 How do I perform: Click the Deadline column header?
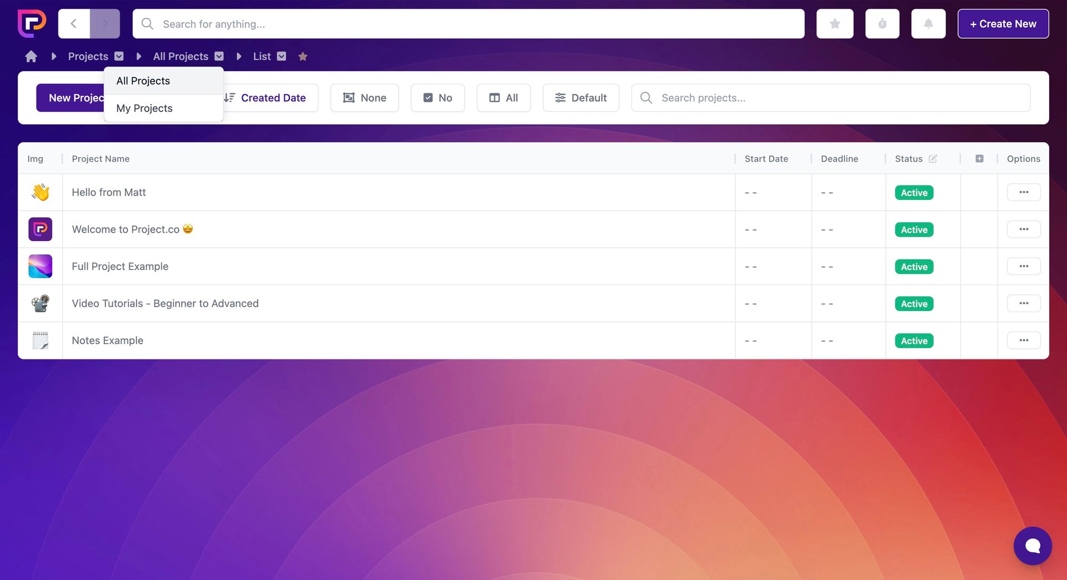pyautogui.click(x=840, y=159)
